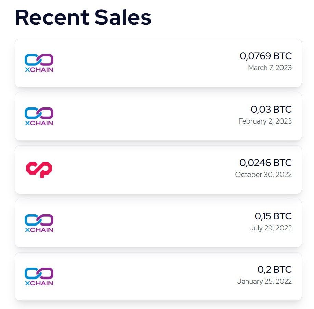Screen dimensions: 314x309
Task: Click the XCHAIN logo on January 25, 2022 sale
Action: tap(39, 276)
